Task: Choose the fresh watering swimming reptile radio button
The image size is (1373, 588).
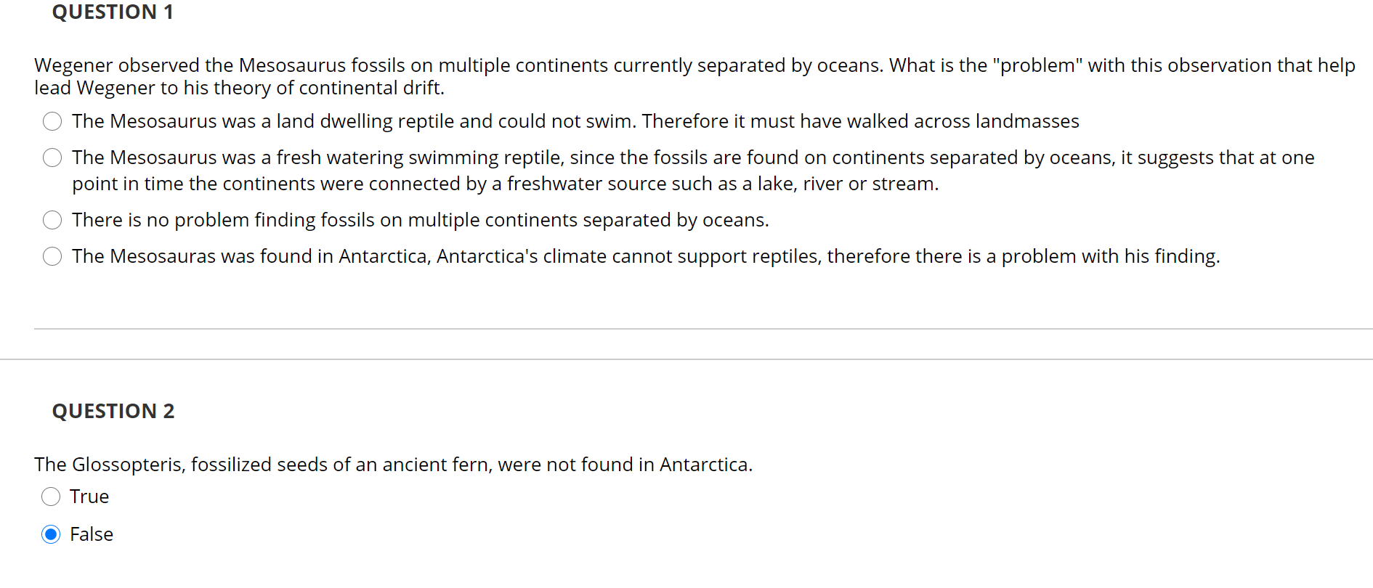Action: point(52,158)
